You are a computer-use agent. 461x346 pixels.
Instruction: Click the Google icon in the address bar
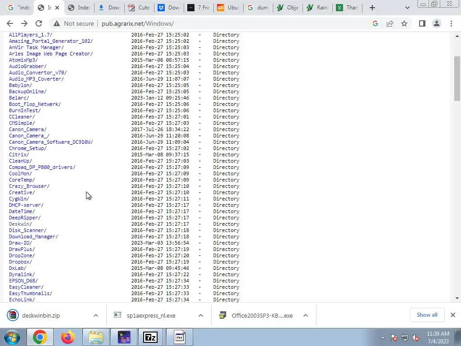(375, 23)
